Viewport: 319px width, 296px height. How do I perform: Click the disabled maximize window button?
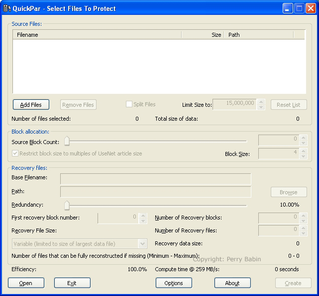[299, 8]
